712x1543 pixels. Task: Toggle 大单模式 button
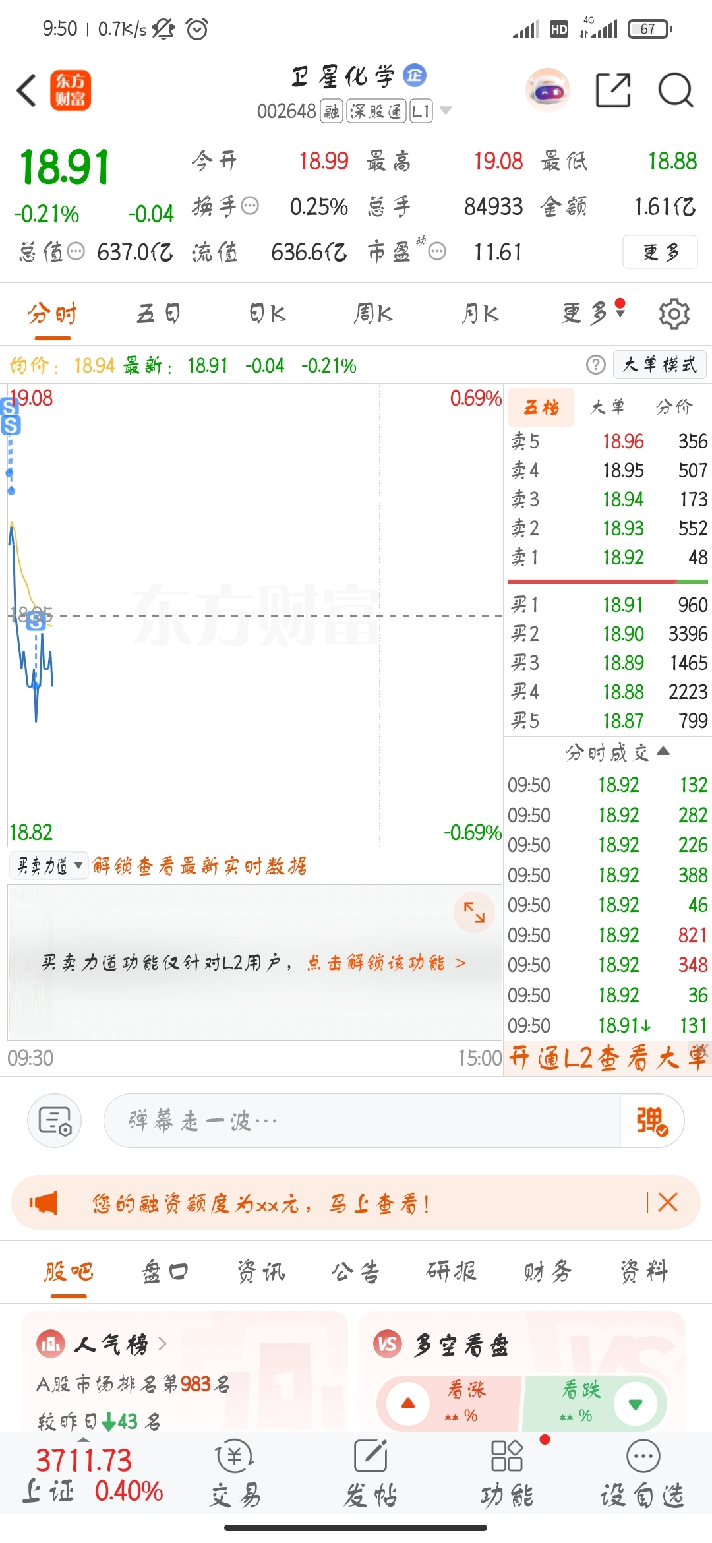pyautogui.click(x=660, y=365)
